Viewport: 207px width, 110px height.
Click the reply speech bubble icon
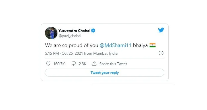tap(74, 64)
